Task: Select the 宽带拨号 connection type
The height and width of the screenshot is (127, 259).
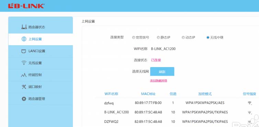Action: pyautogui.click(x=134, y=38)
